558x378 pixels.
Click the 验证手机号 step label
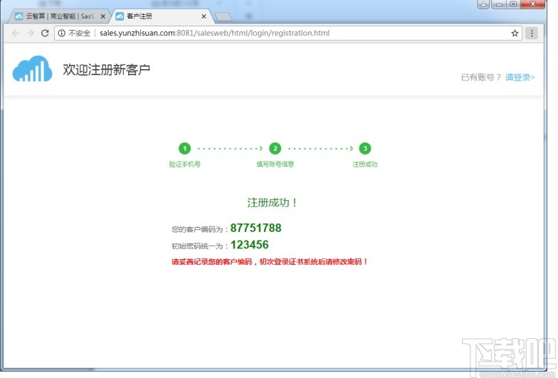(185, 164)
